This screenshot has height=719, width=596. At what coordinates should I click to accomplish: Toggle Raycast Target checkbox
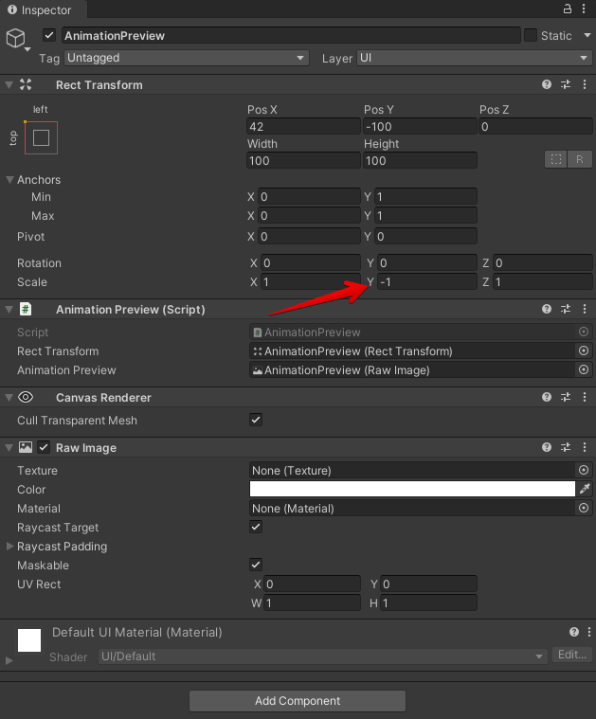pyautogui.click(x=256, y=527)
